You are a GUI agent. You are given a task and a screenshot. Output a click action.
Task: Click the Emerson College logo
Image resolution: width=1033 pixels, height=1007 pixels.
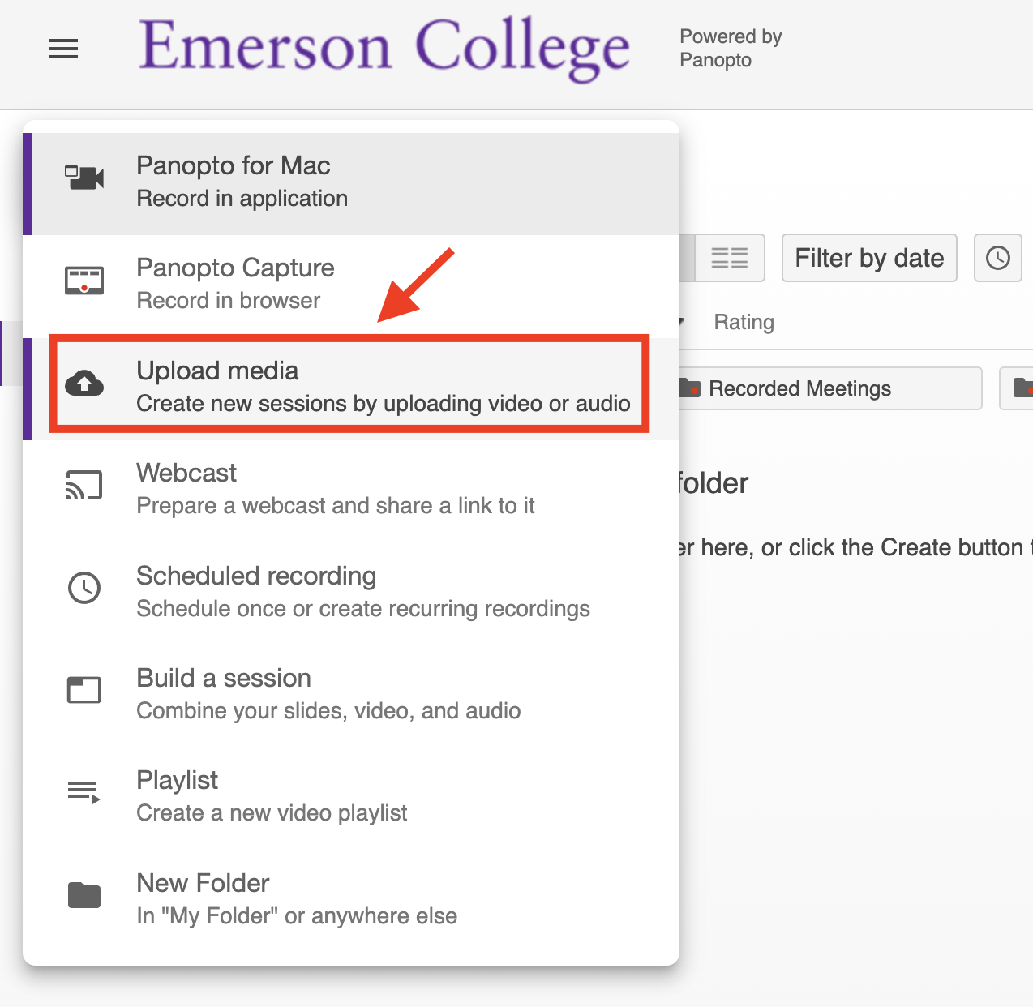click(x=384, y=47)
